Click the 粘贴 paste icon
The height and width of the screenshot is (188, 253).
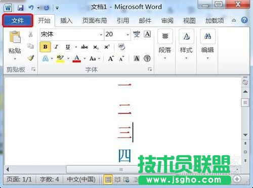[x=15, y=37]
